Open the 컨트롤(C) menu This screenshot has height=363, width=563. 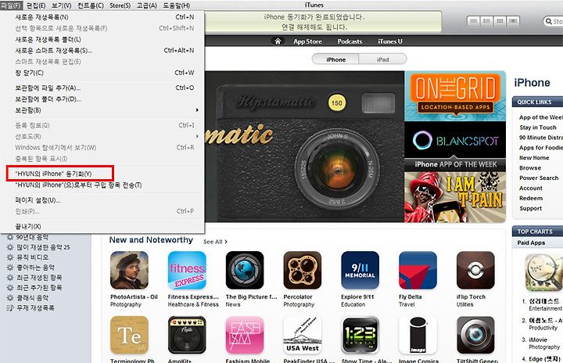91,5
